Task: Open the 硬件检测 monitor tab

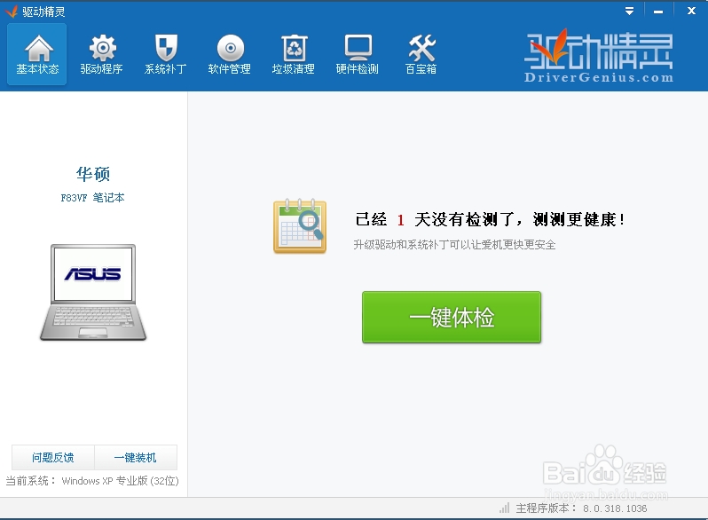Action: 358,54
